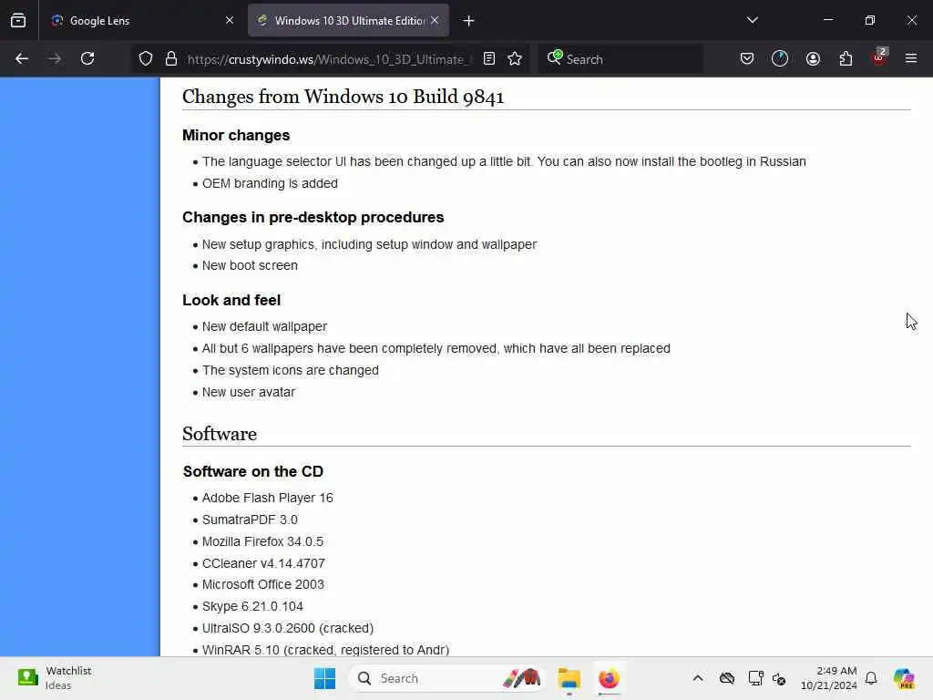Click 'UltraISO 9.3.0.2600 (cracked)' list item

coord(288,628)
